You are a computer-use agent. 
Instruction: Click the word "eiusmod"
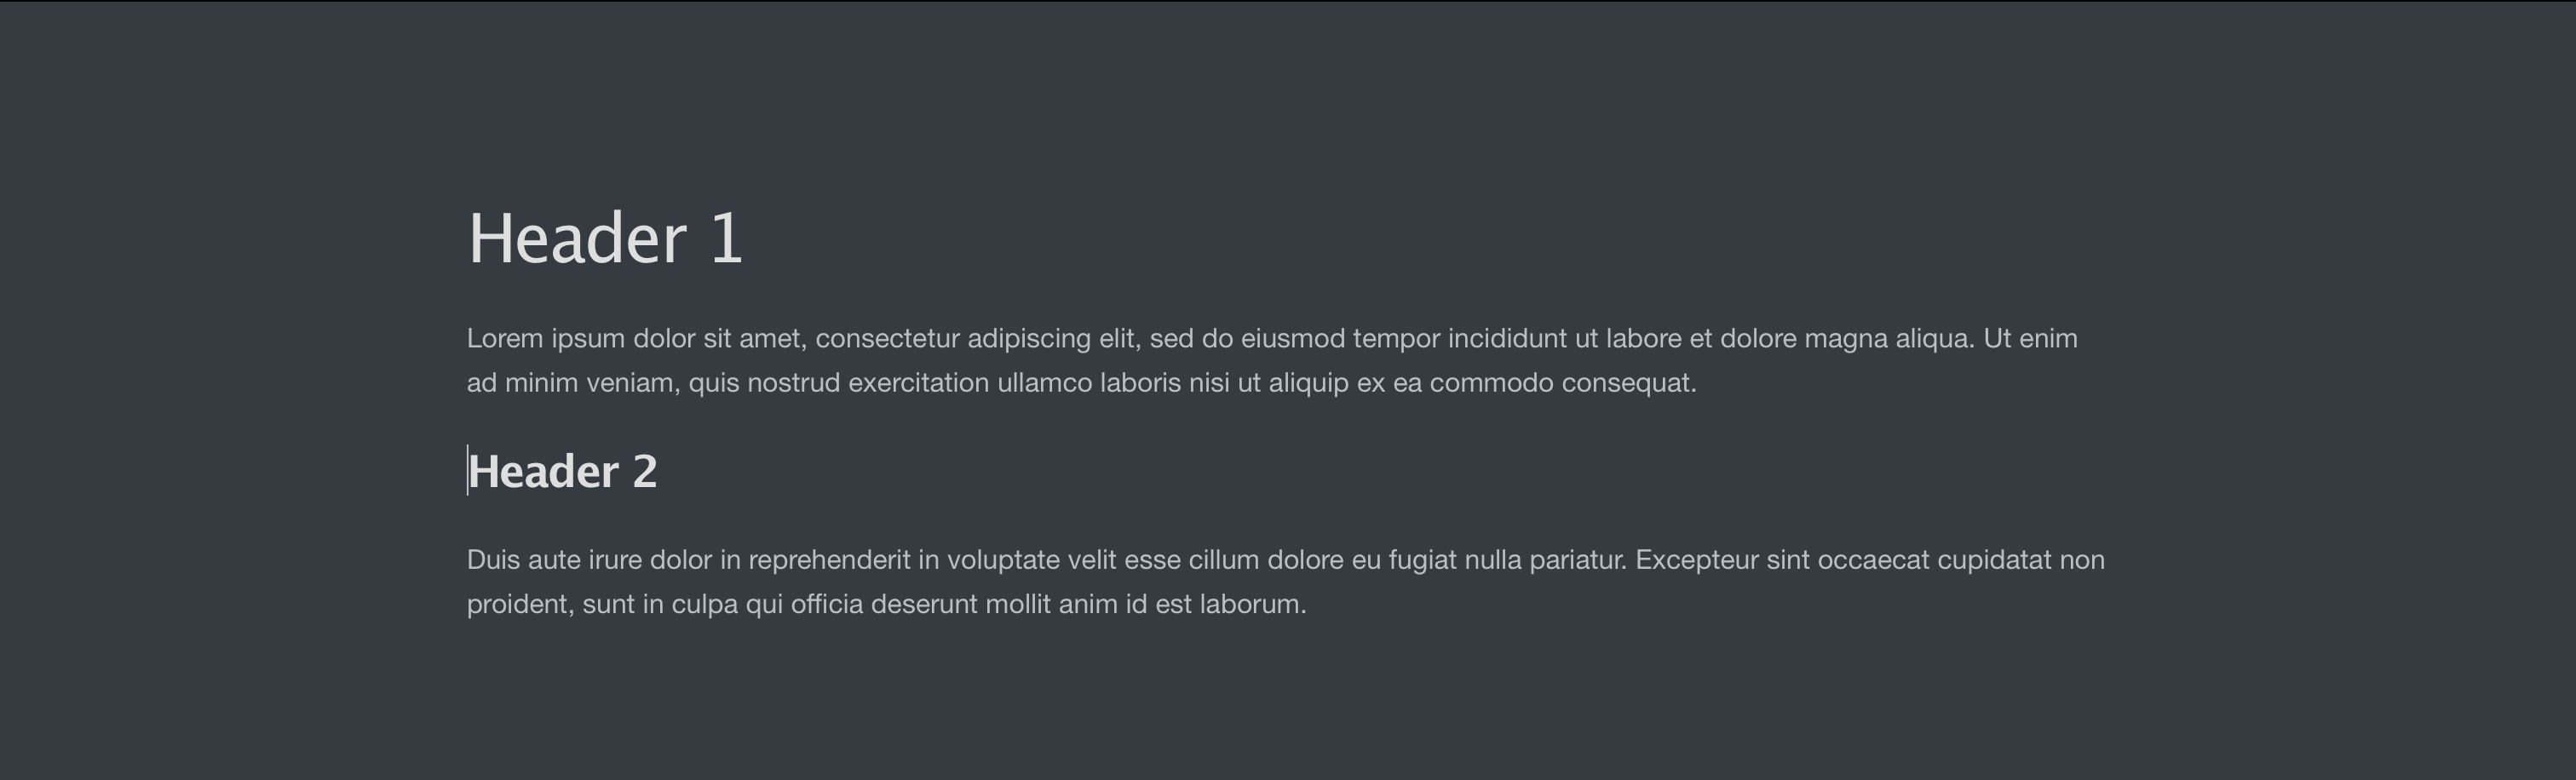(x=1292, y=338)
